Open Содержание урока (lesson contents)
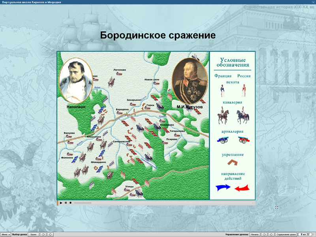The height and width of the screenshot is (237, 316). [x=286, y=234]
